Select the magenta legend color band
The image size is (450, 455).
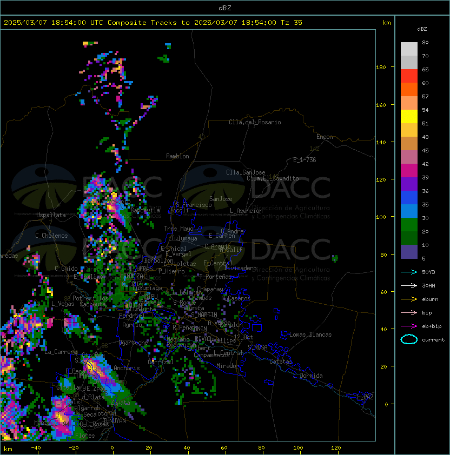[x=409, y=171]
